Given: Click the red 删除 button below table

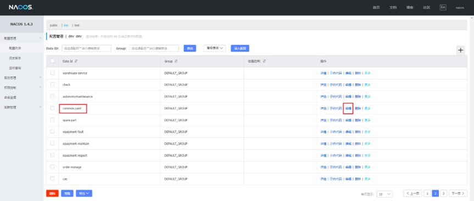Looking at the screenshot, I should point(52,193).
